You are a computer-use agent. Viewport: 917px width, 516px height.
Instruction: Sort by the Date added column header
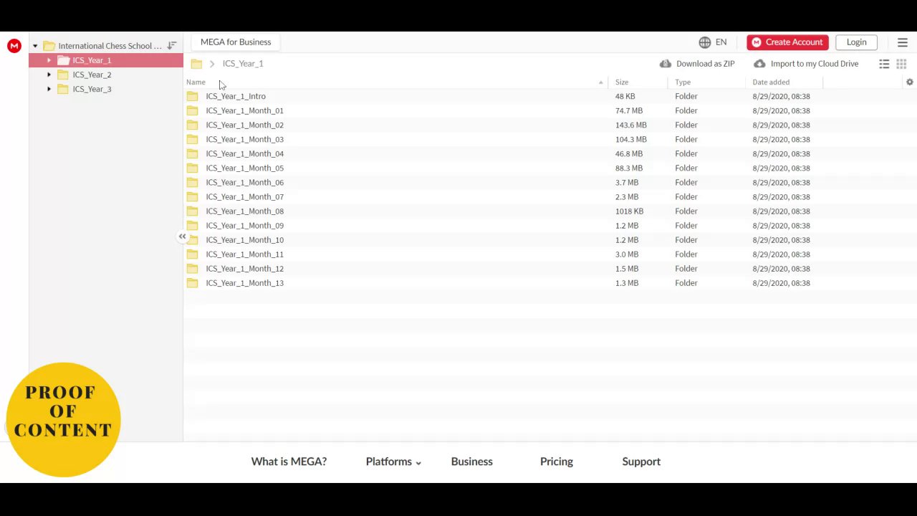pos(771,82)
